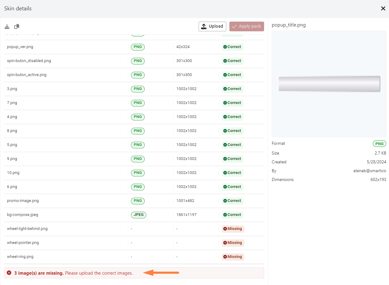Screen dimensions: 389x285
Task: Click the Upload button
Action: (212, 26)
